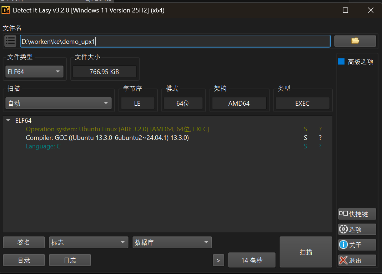This screenshot has height=274, width=382.
Task: Click the file name path input field
Action: (x=175, y=41)
